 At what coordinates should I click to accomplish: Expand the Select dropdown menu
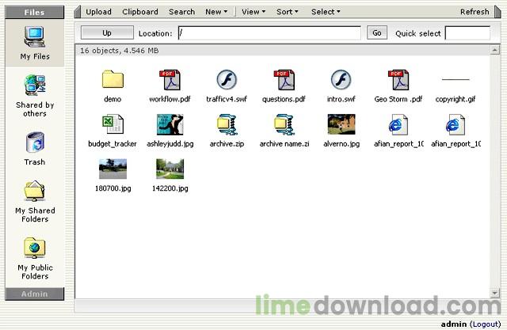tap(326, 12)
